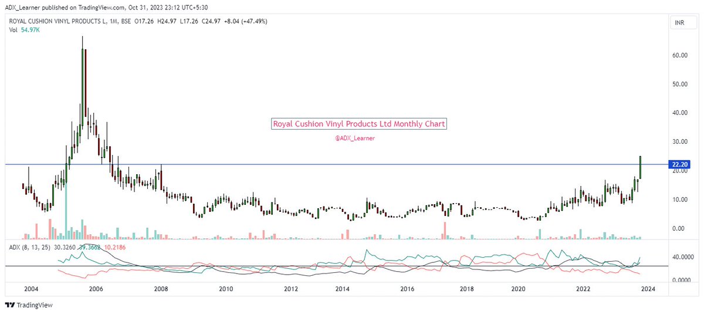Select the 'Royal Cushion Vinyl Products Ltd Monthly Chart' annotation
Viewport: 704px width, 314px height.
tap(360, 124)
